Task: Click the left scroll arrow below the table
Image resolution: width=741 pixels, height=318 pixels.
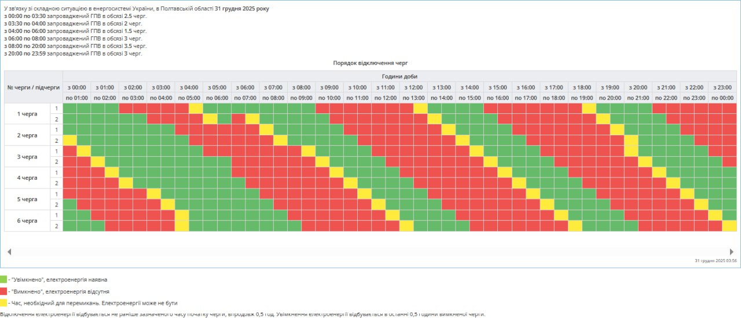Action: coord(9,252)
